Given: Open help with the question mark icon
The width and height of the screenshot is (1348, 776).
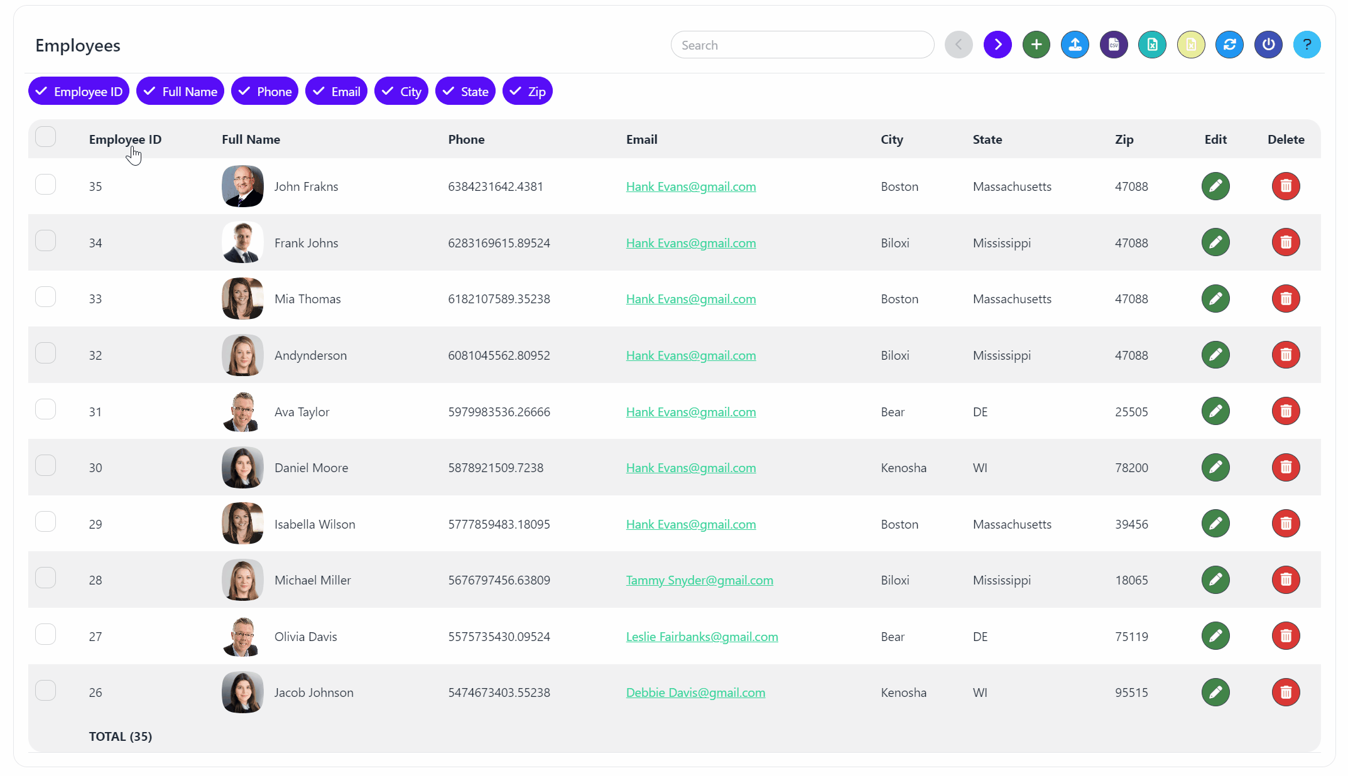Looking at the screenshot, I should click(1307, 45).
